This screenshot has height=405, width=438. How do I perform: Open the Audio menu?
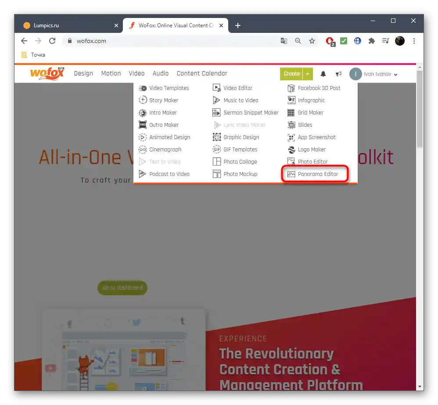(161, 73)
